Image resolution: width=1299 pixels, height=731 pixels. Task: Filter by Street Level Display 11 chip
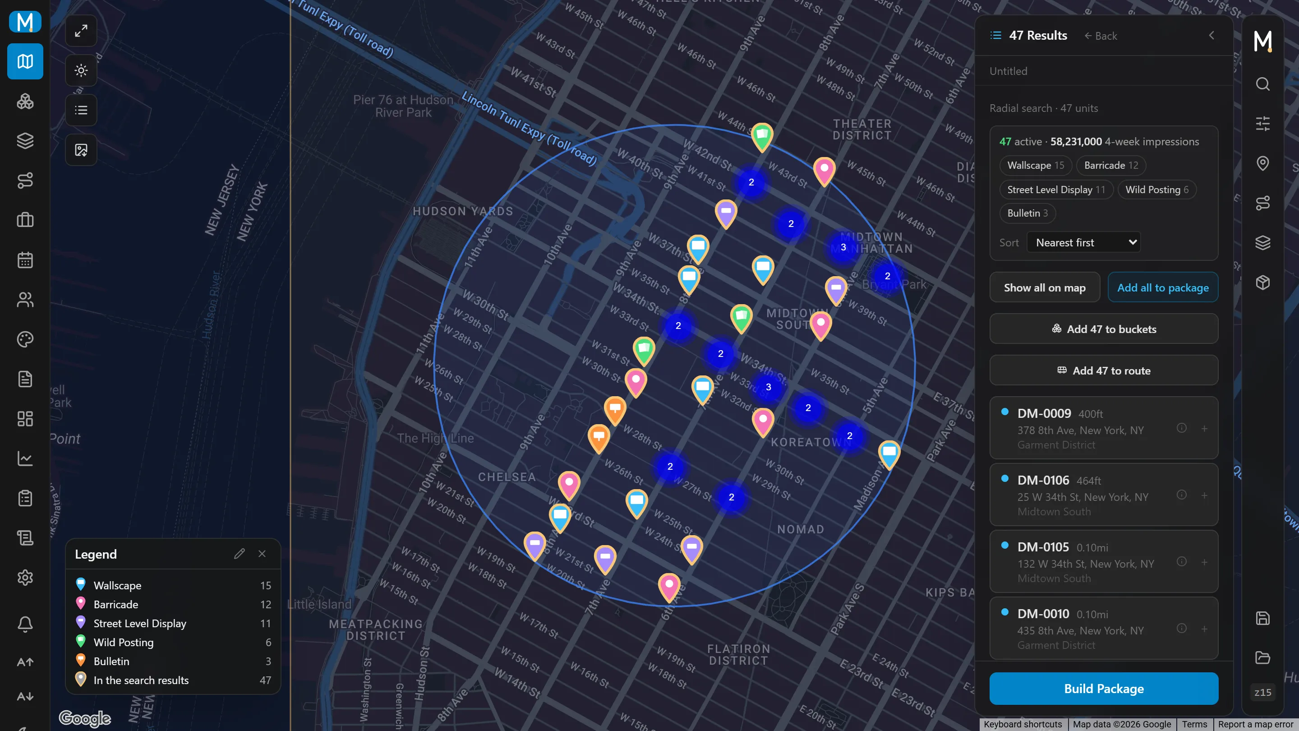click(1056, 190)
